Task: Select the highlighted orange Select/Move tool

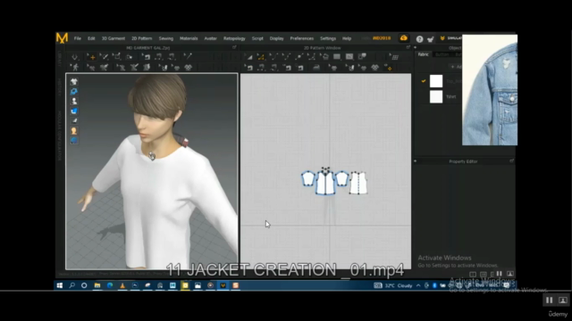Action: tap(91, 57)
